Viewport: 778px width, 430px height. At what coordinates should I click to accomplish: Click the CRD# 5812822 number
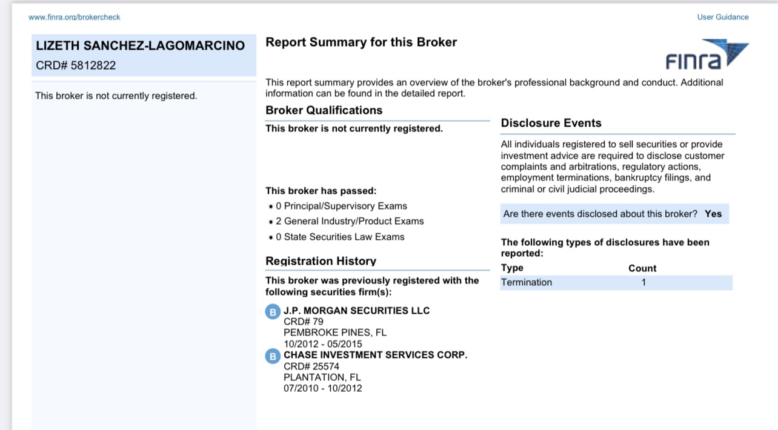pos(76,65)
